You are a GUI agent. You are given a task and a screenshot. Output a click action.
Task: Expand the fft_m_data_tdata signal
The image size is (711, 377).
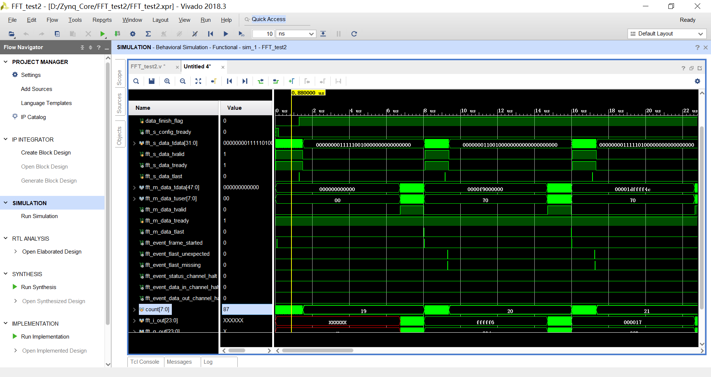click(134, 187)
